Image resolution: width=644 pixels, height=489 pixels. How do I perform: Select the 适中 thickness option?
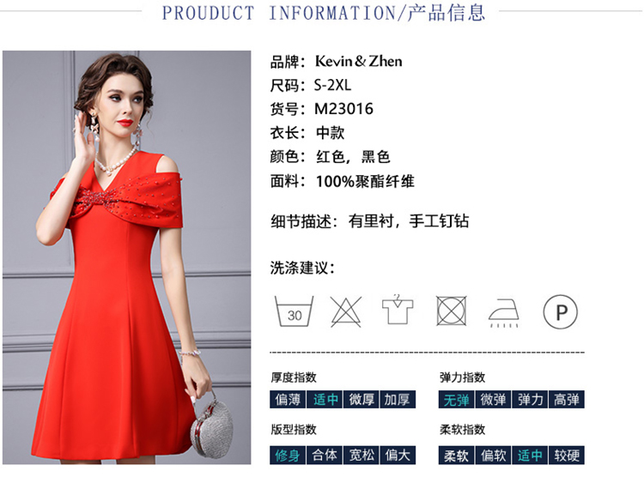(x=325, y=399)
